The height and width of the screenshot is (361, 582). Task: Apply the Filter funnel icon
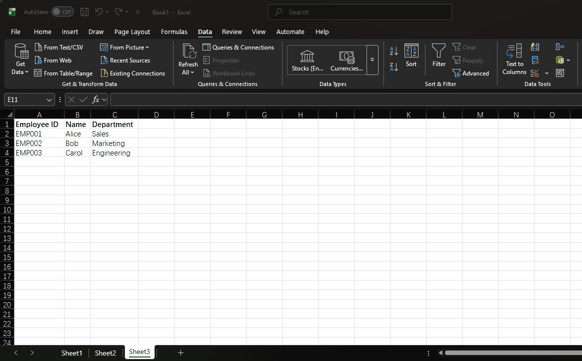(x=438, y=55)
